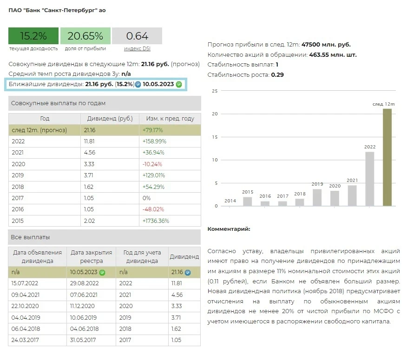Click green checkmark in registry closing date cell
Screen dimensions: 407x349
pos(102,273)
